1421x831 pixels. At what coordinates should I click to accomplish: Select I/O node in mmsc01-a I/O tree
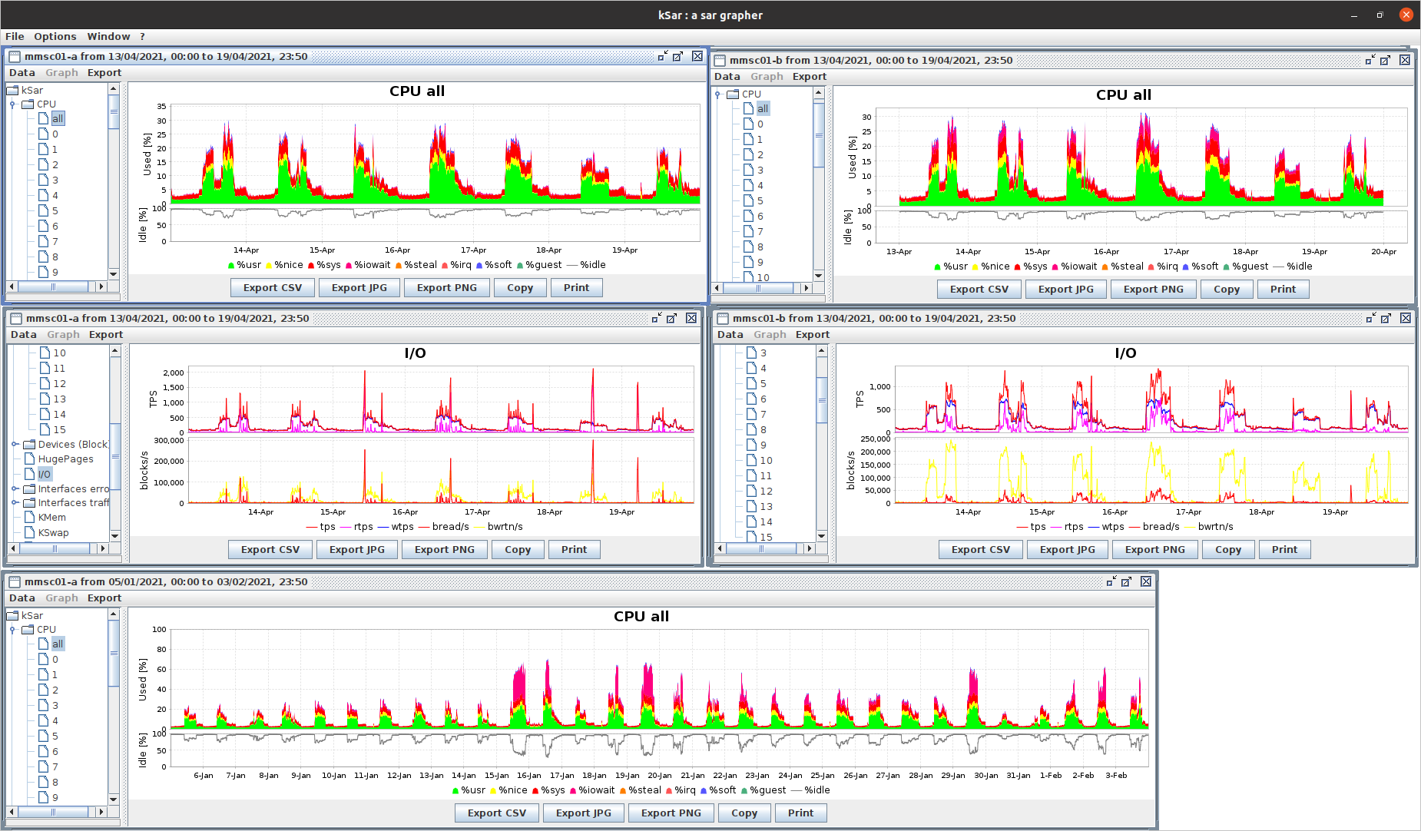click(x=45, y=474)
